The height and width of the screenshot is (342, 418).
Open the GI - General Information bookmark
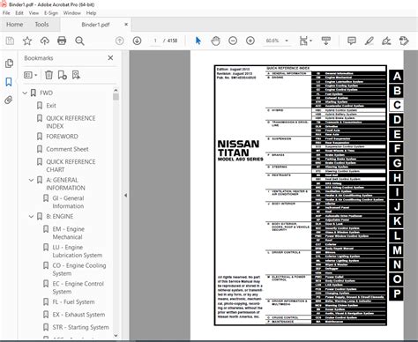69,202
